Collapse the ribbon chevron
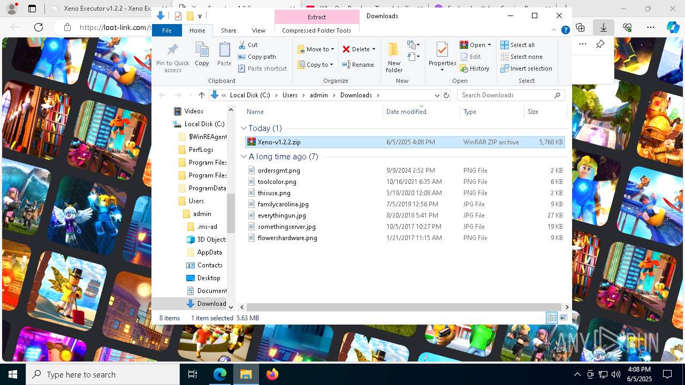This screenshot has width=685, height=385. [554, 30]
